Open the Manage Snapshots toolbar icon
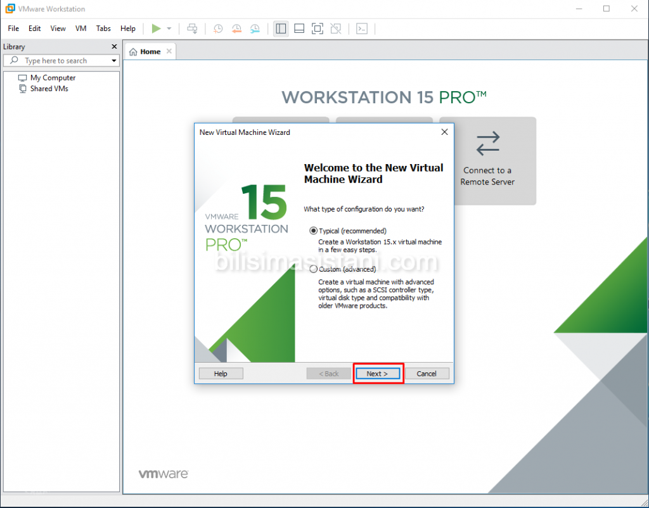The height and width of the screenshot is (508, 649). (255, 29)
